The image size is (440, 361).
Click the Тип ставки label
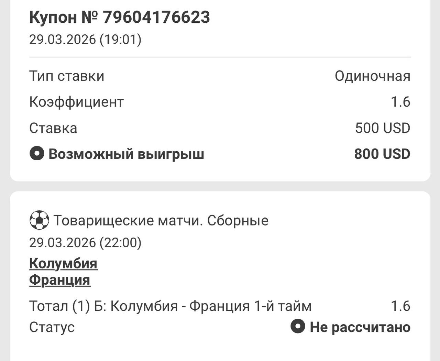pos(67,76)
